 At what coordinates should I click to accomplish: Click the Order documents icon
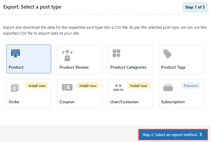pyautogui.click(x=15, y=88)
